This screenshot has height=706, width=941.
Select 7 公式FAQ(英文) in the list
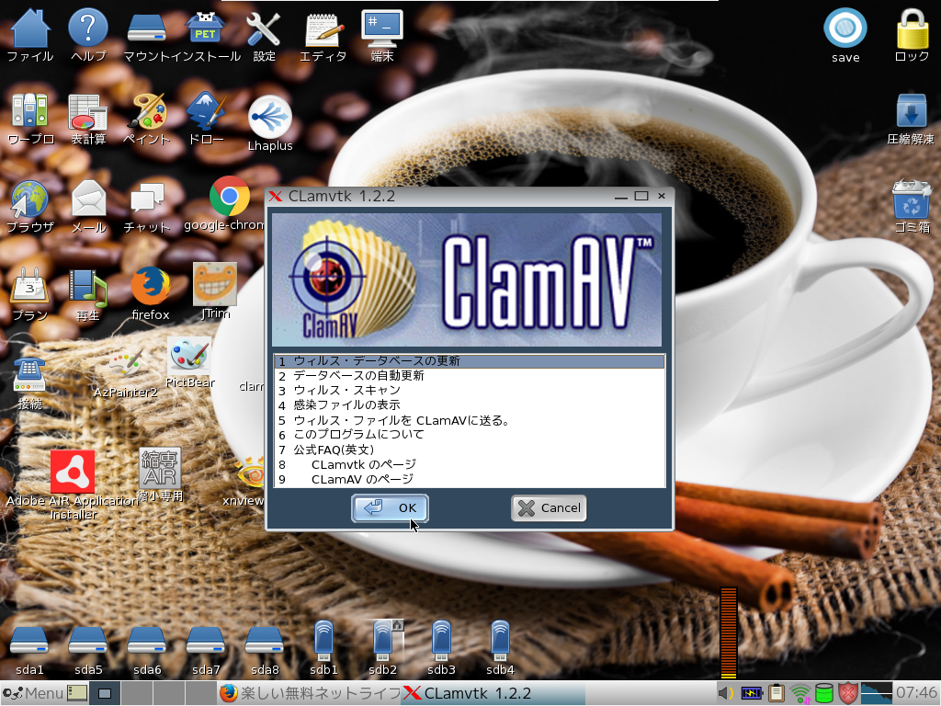click(470, 450)
